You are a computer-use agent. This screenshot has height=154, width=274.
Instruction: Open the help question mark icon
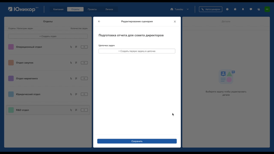(227, 9)
